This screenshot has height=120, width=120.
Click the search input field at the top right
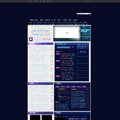tap(82, 14)
